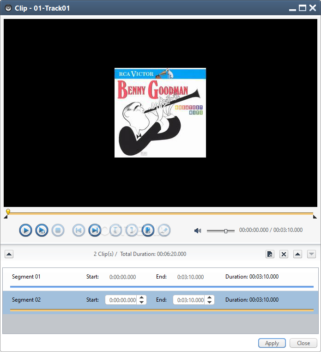Click the Play segment button
The height and width of the screenshot is (352, 321).
(x=42, y=231)
